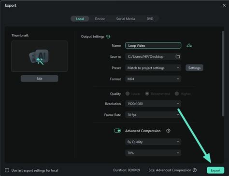Switch to the Local tab

[x=80, y=19]
